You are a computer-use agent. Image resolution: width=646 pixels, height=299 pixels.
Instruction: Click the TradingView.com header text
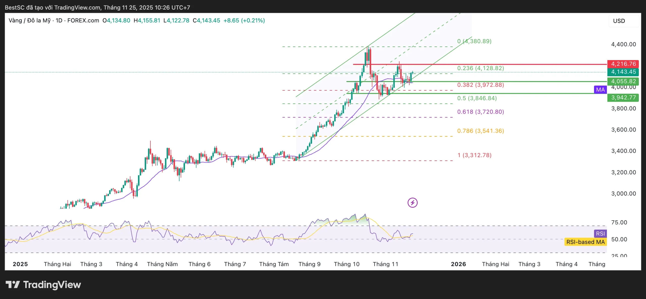77,8
